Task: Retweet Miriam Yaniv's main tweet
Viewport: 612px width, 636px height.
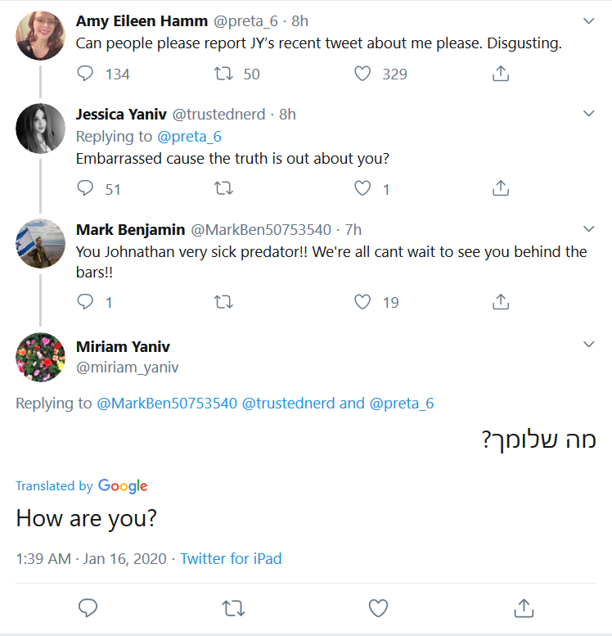Action: coord(233,608)
